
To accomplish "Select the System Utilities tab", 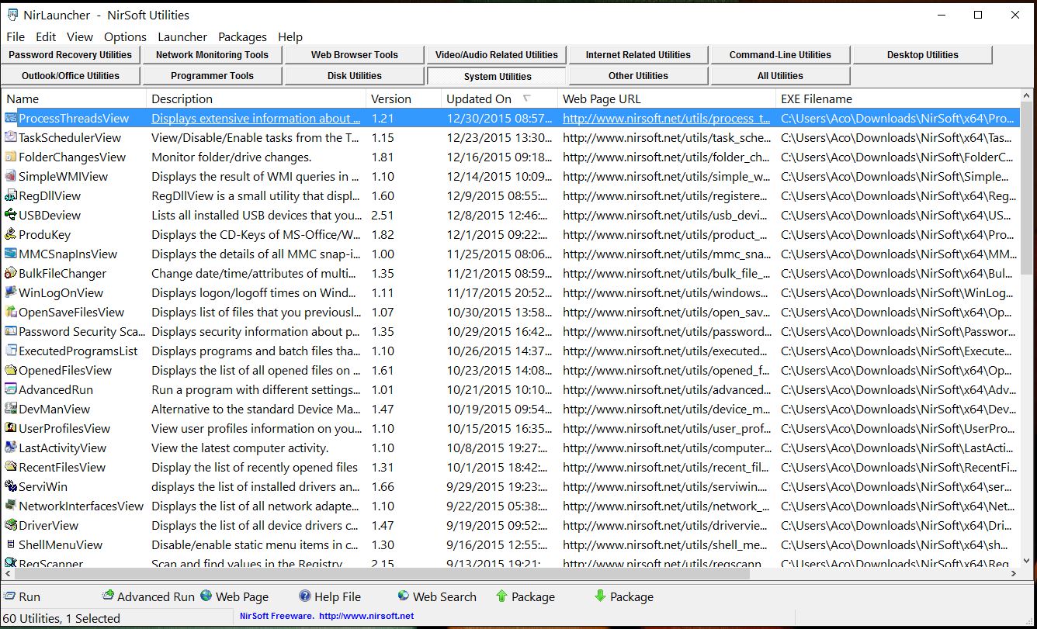I will [x=497, y=76].
